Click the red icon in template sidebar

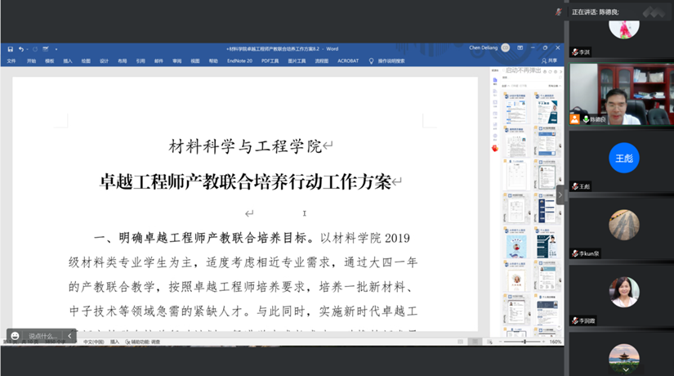click(x=495, y=148)
